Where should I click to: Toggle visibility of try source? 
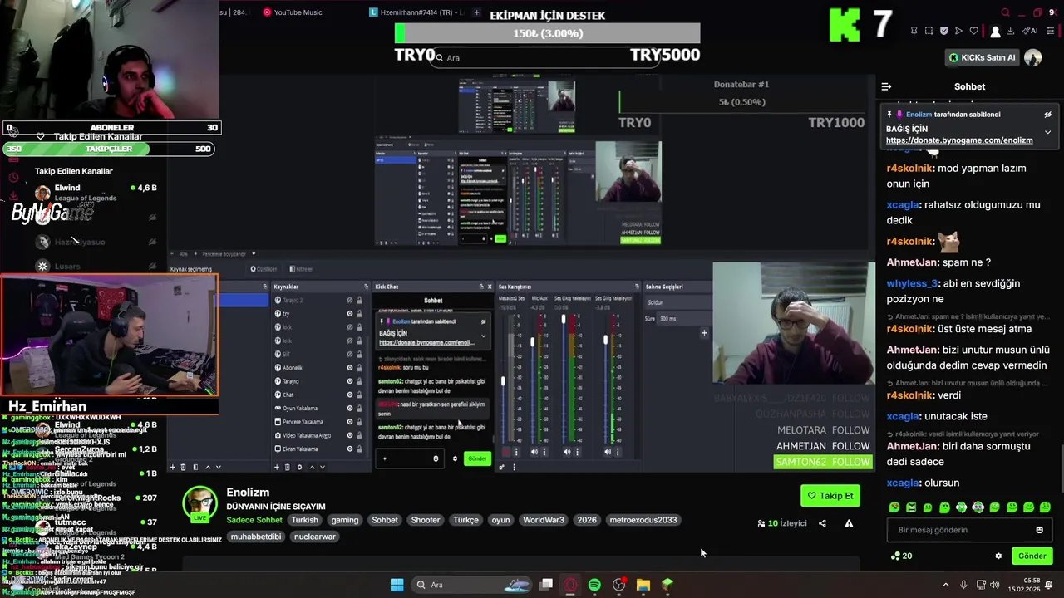(350, 314)
